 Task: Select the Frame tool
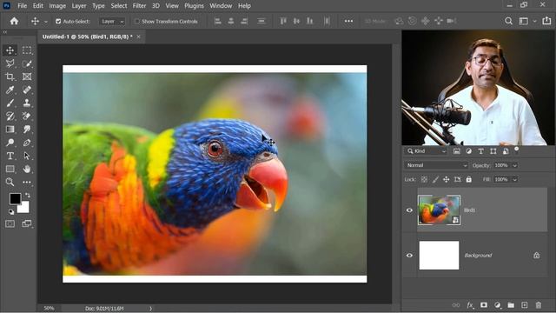click(x=27, y=77)
